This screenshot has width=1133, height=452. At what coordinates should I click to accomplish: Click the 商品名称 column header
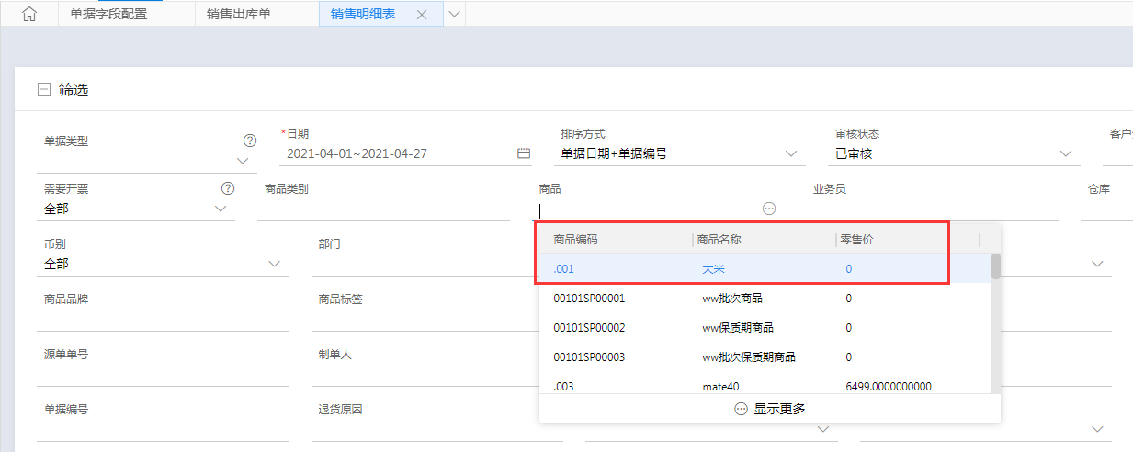coord(719,239)
